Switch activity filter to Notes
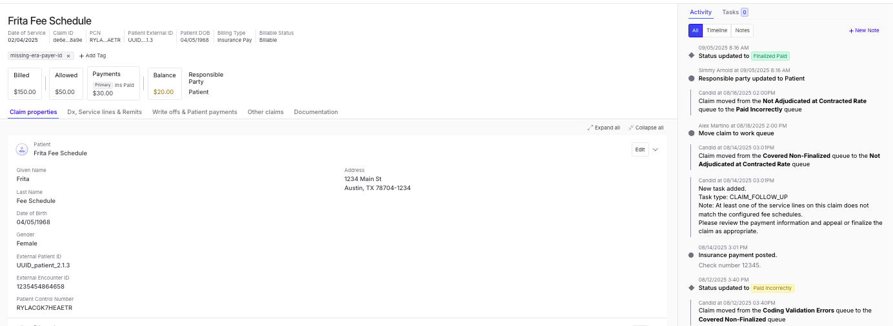Image resolution: width=893 pixels, height=326 pixels. tap(743, 30)
